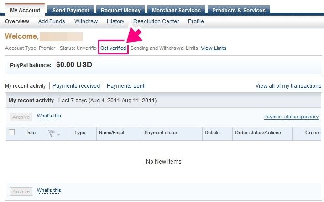Screen dimensions: 324x202
Task: Click the Date column header
Action: click(31, 133)
